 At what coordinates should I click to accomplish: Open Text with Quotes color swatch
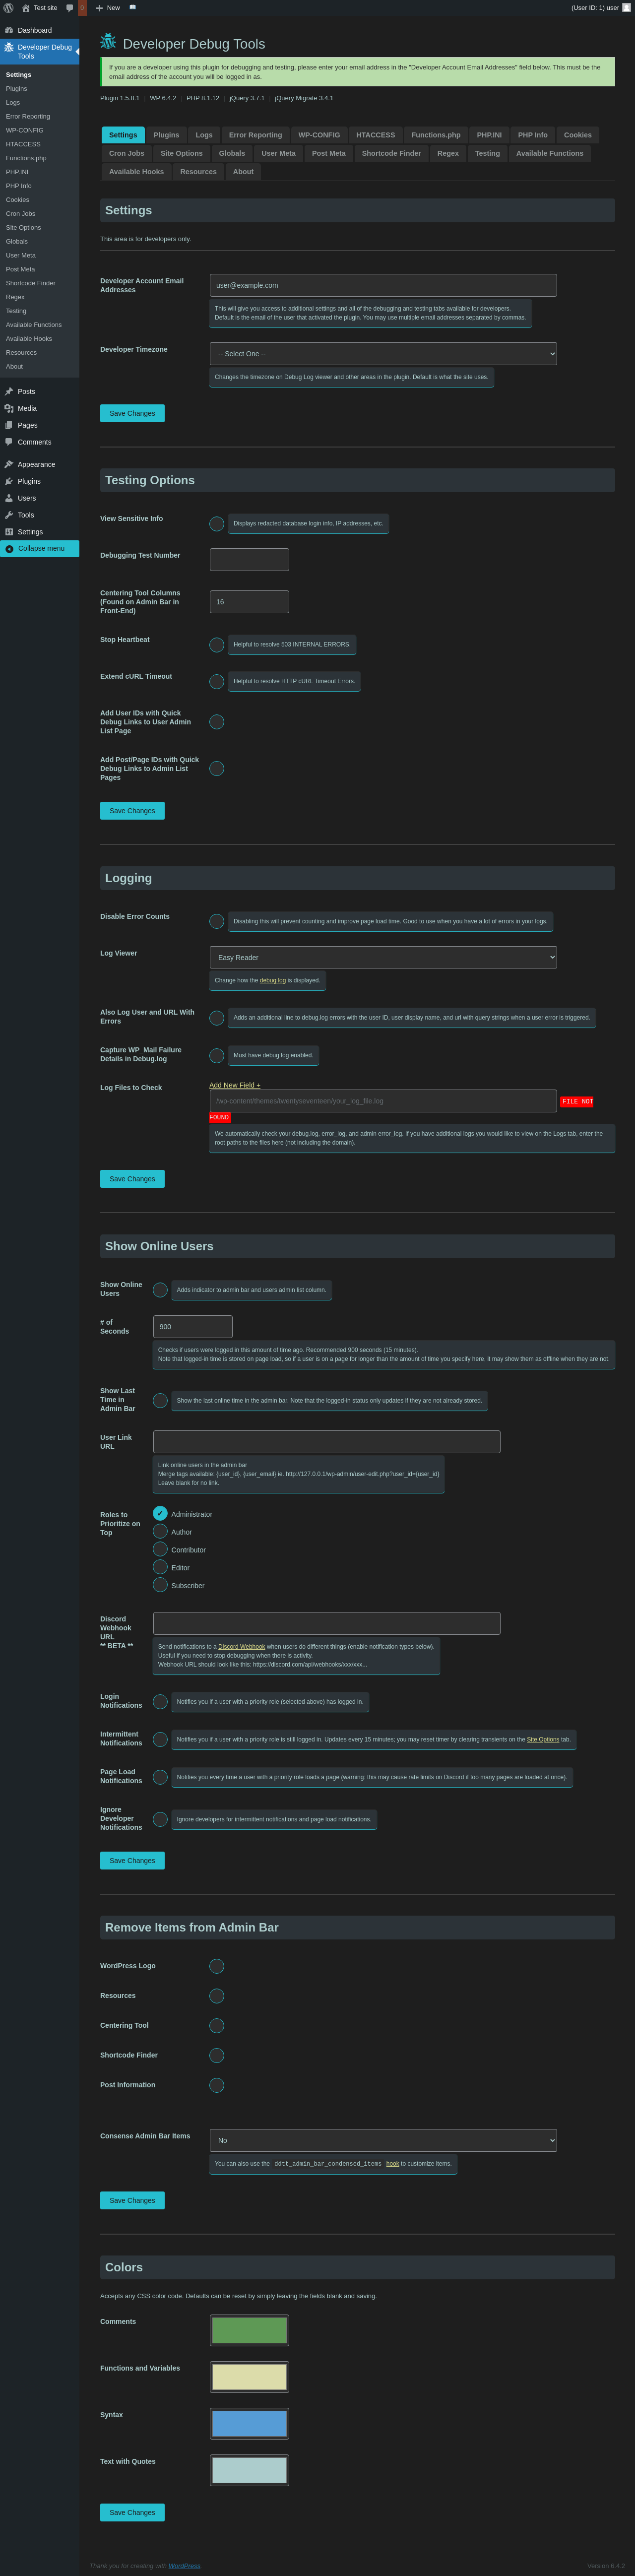coord(249,2470)
